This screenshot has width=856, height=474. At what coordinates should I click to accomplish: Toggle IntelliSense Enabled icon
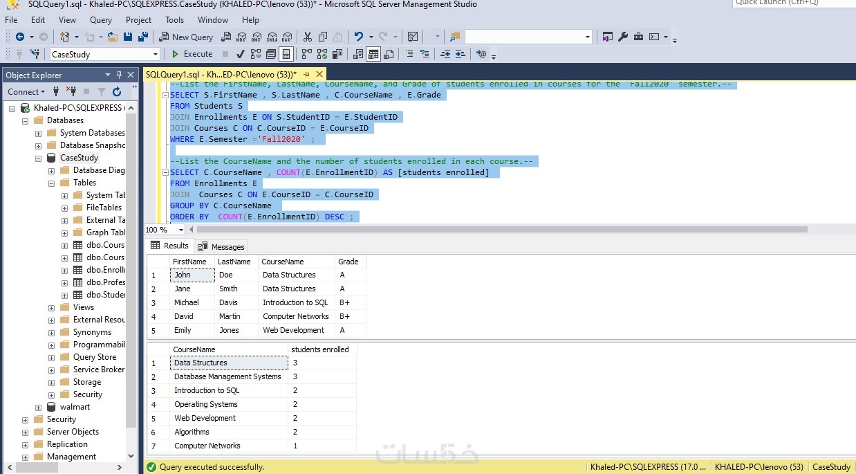286,54
